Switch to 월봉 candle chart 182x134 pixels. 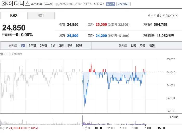coord(152,46)
